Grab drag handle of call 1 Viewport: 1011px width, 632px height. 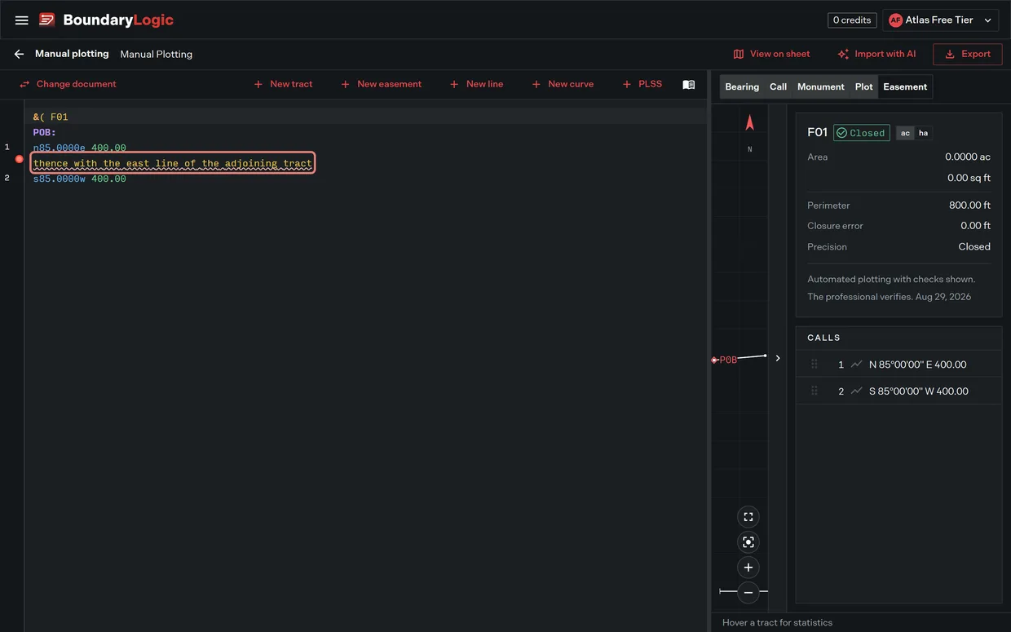[x=814, y=365]
